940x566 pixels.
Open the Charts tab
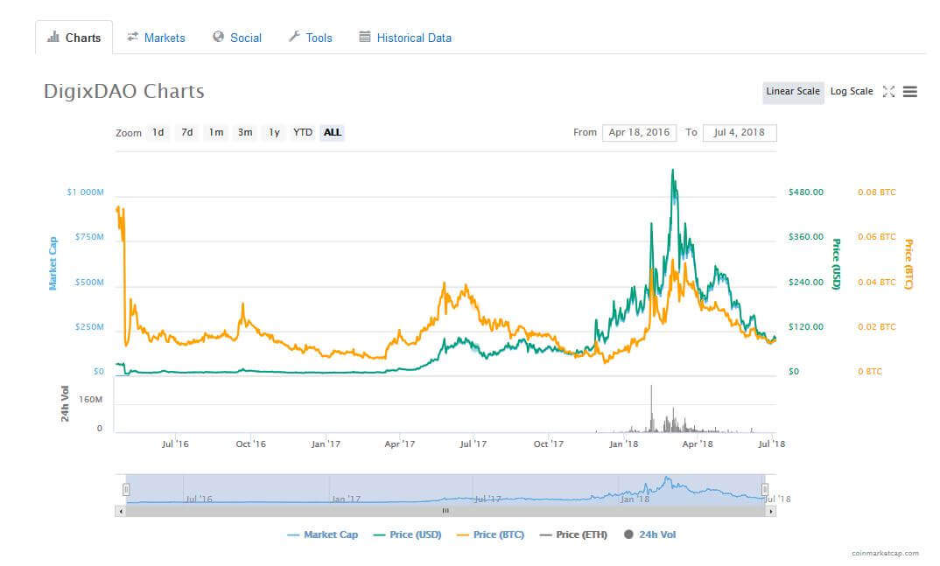74,38
